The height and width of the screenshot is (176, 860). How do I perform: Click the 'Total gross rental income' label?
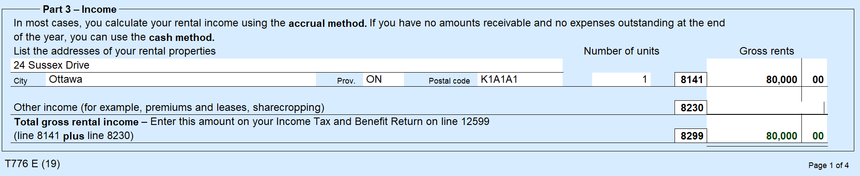[76, 122]
